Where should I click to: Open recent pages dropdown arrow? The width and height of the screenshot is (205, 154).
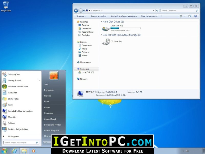point(84,11)
